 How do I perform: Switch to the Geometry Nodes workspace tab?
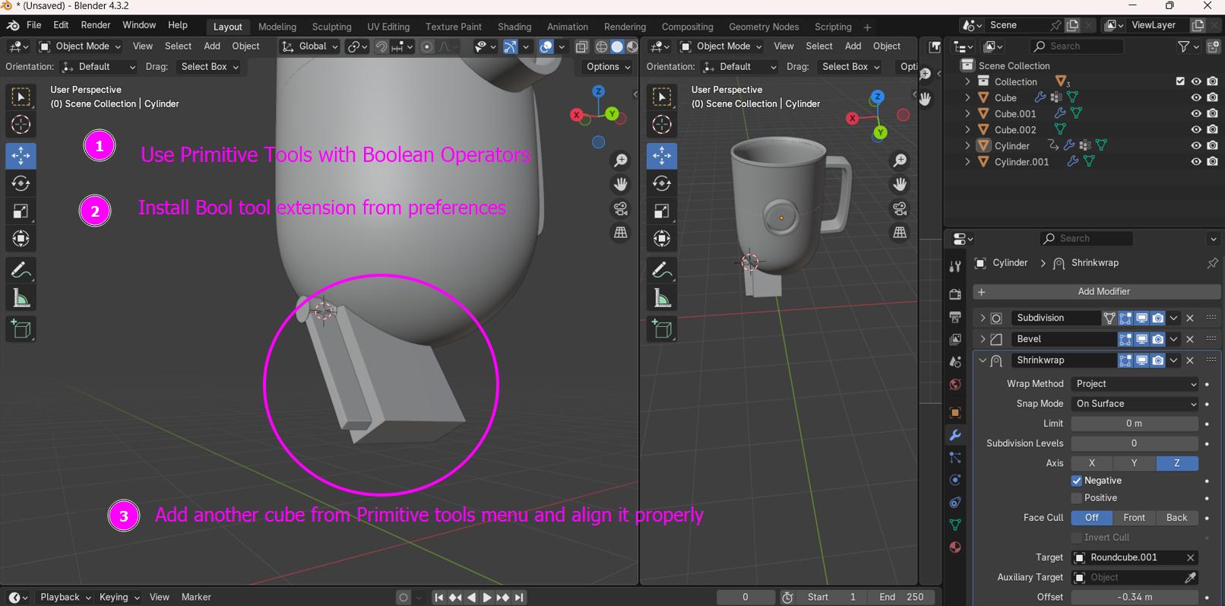[764, 27]
